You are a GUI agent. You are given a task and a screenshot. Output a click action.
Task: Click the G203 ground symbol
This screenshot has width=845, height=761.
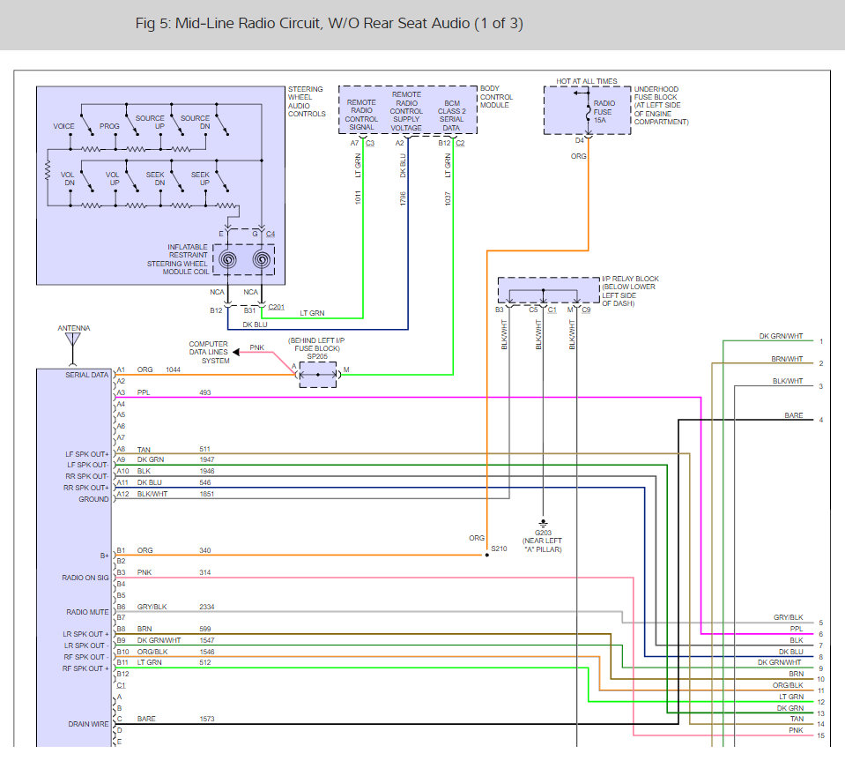pos(543,523)
